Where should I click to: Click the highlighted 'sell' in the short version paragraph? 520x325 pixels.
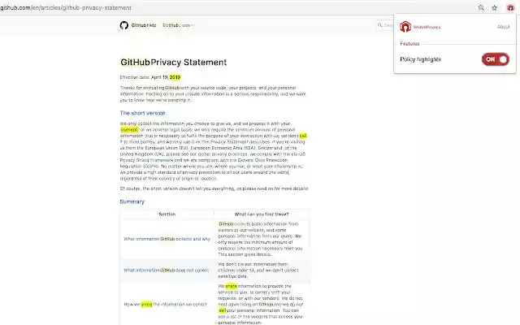pos(303,136)
